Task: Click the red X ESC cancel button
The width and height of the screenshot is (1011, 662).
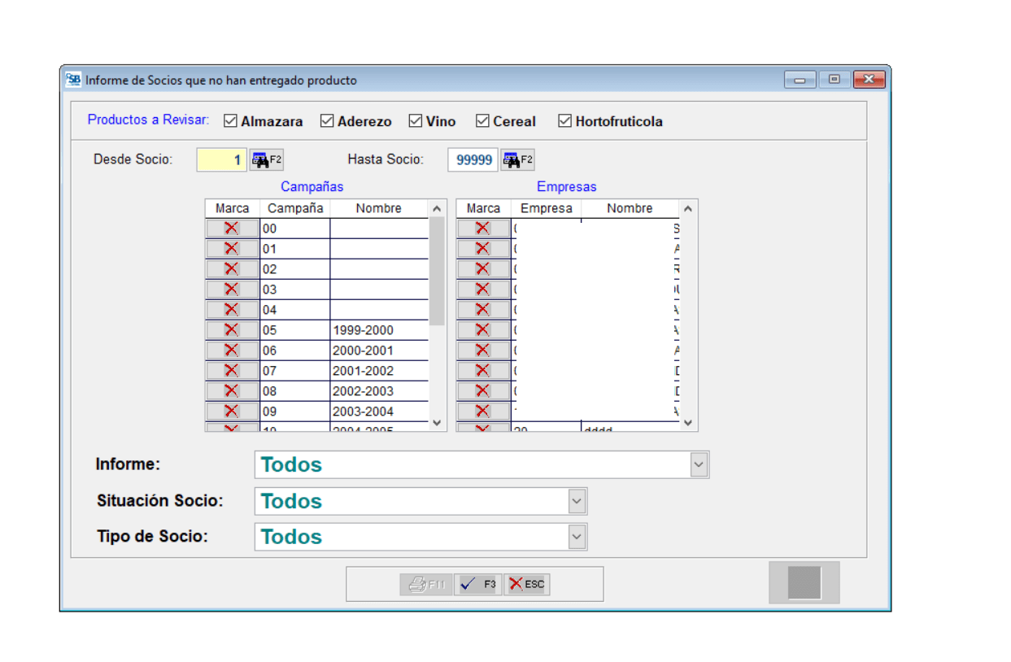Action: tap(527, 584)
